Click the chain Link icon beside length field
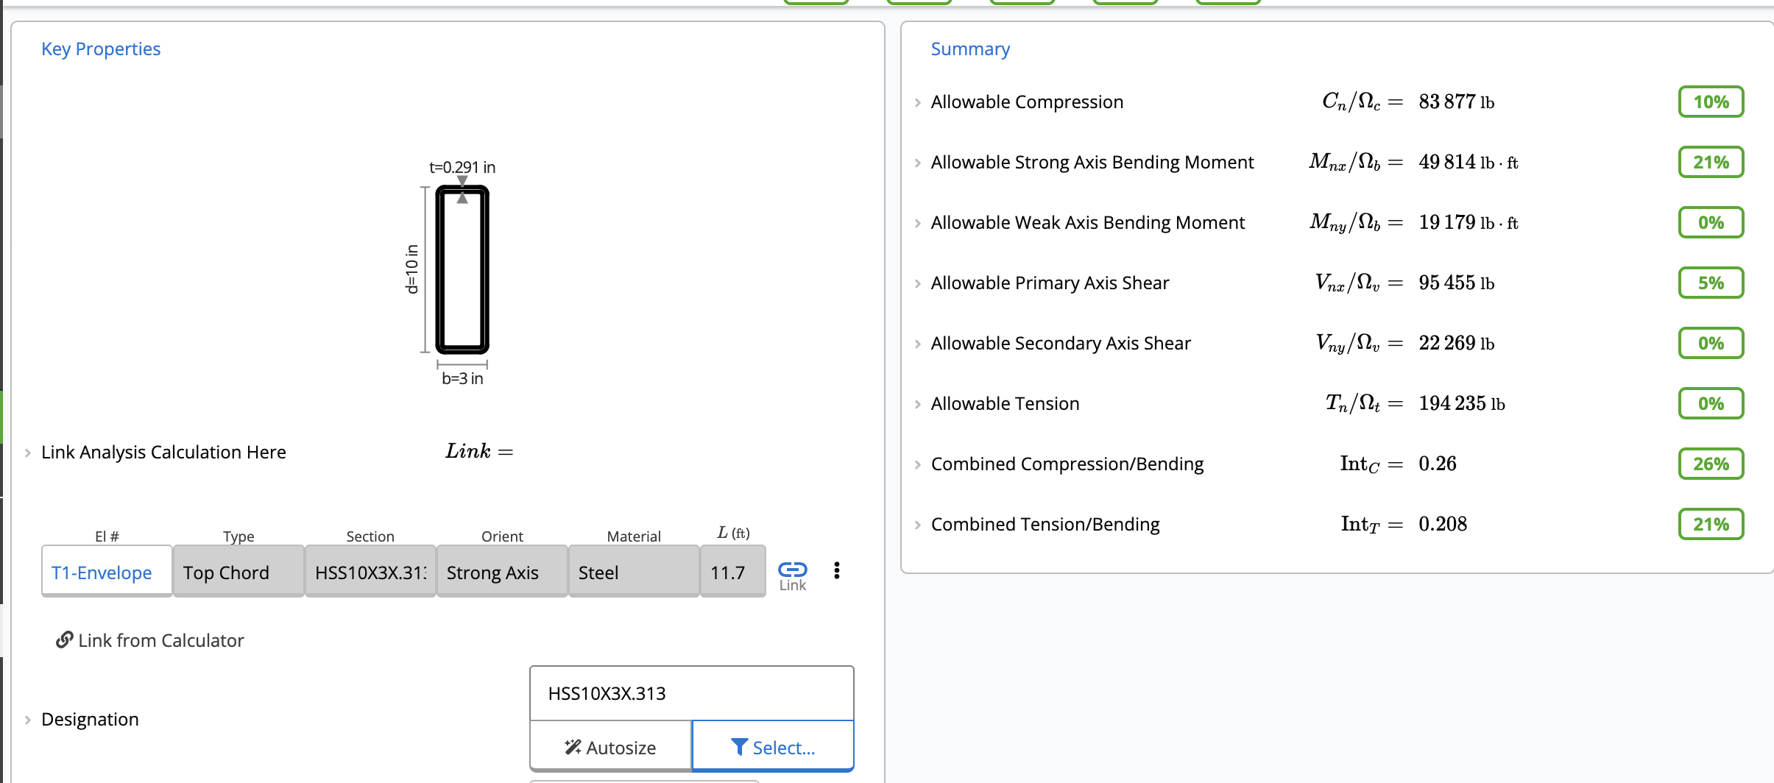 792,570
